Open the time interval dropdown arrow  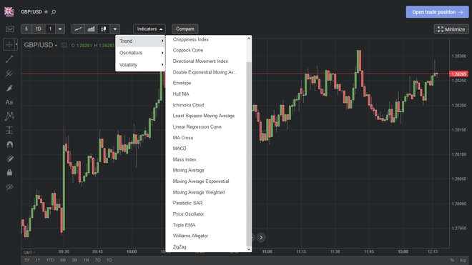click(60, 29)
